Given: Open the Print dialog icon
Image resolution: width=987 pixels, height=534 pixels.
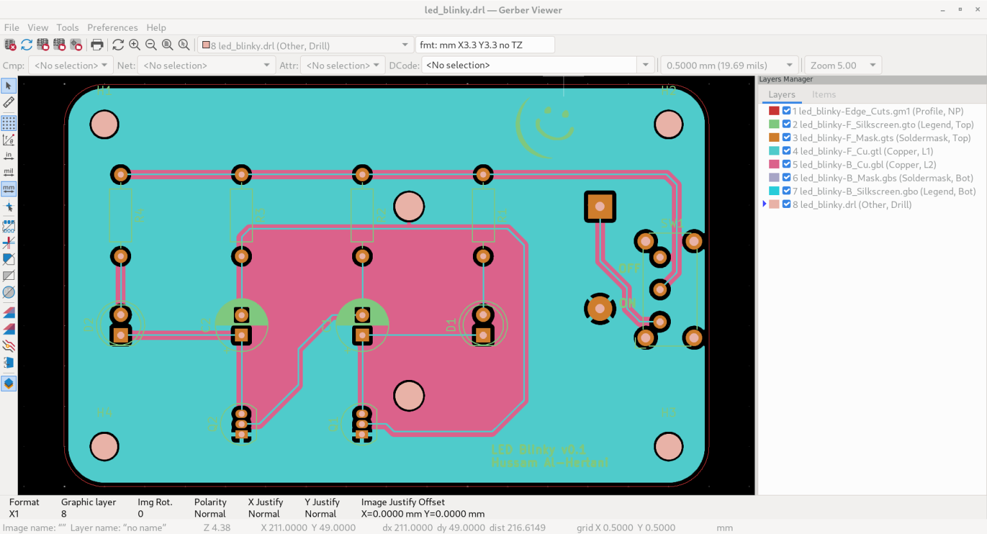Looking at the screenshot, I should pos(97,44).
